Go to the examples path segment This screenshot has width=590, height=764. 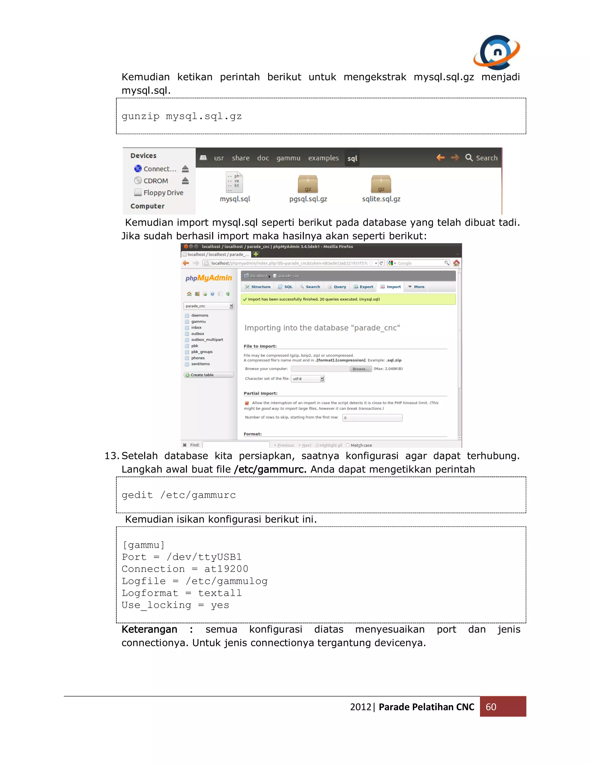point(323,158)
